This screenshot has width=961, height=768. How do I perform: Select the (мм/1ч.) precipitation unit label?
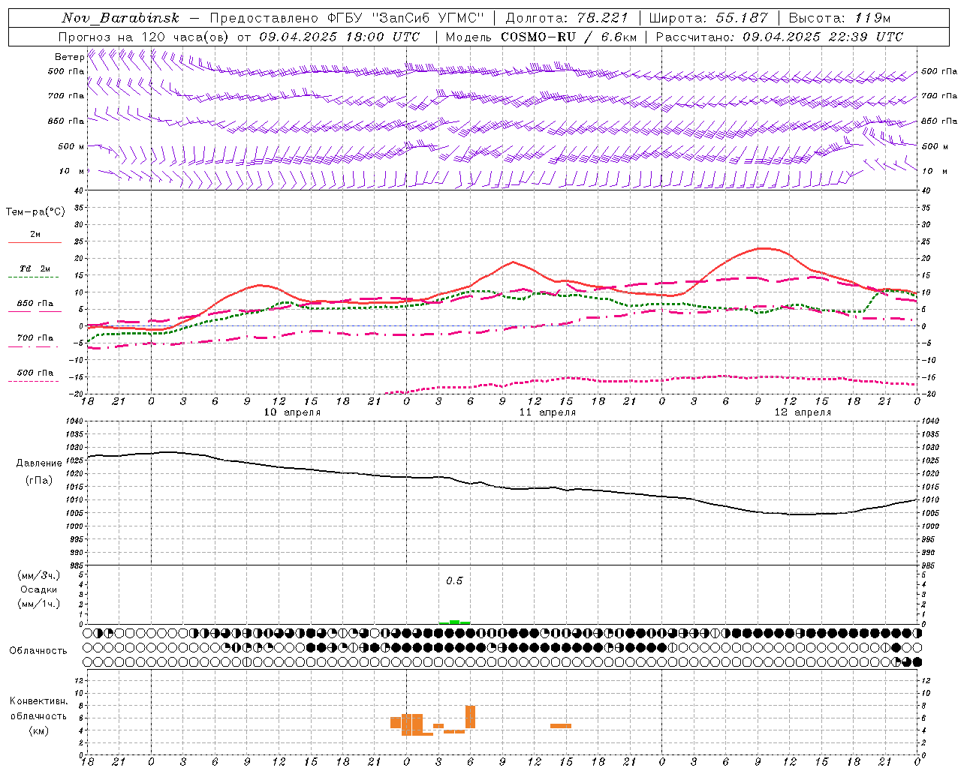(x=38, y=604)
